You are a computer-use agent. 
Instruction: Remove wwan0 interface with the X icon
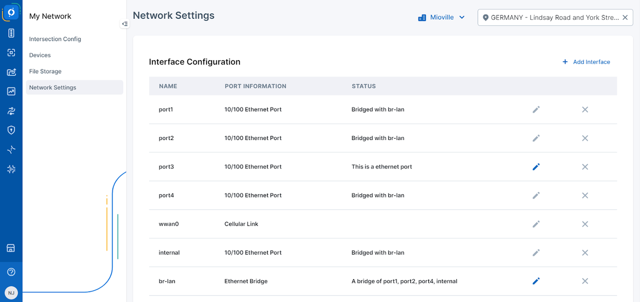[585, 224]
